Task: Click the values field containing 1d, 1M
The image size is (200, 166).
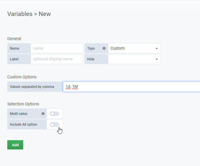Action: [x=131, y=86]
